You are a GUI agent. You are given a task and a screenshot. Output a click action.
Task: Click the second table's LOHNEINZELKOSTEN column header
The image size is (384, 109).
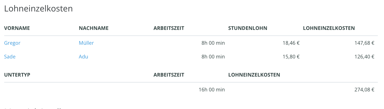coord(254,75)
